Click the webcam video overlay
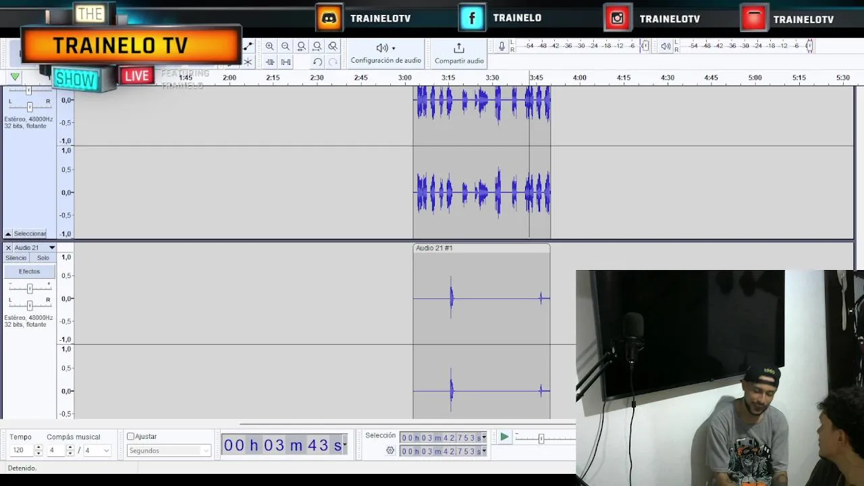Image resolution: width=864 pixels, height=486 pixels. click(720, 378)
